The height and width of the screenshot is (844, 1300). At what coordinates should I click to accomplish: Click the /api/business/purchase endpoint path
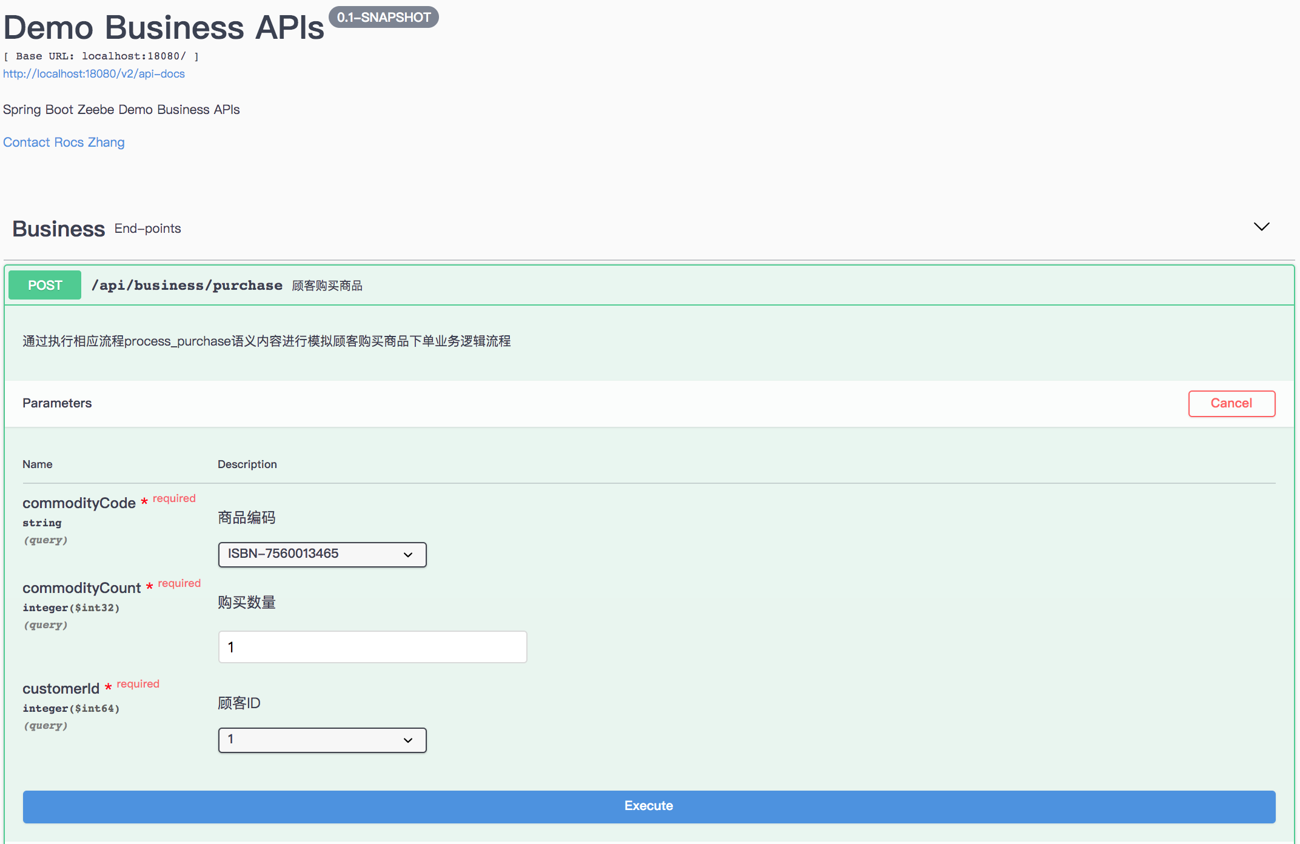[187, 286]
